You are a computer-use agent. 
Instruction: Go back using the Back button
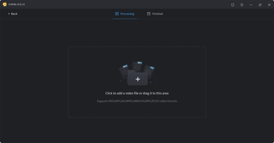13,14
